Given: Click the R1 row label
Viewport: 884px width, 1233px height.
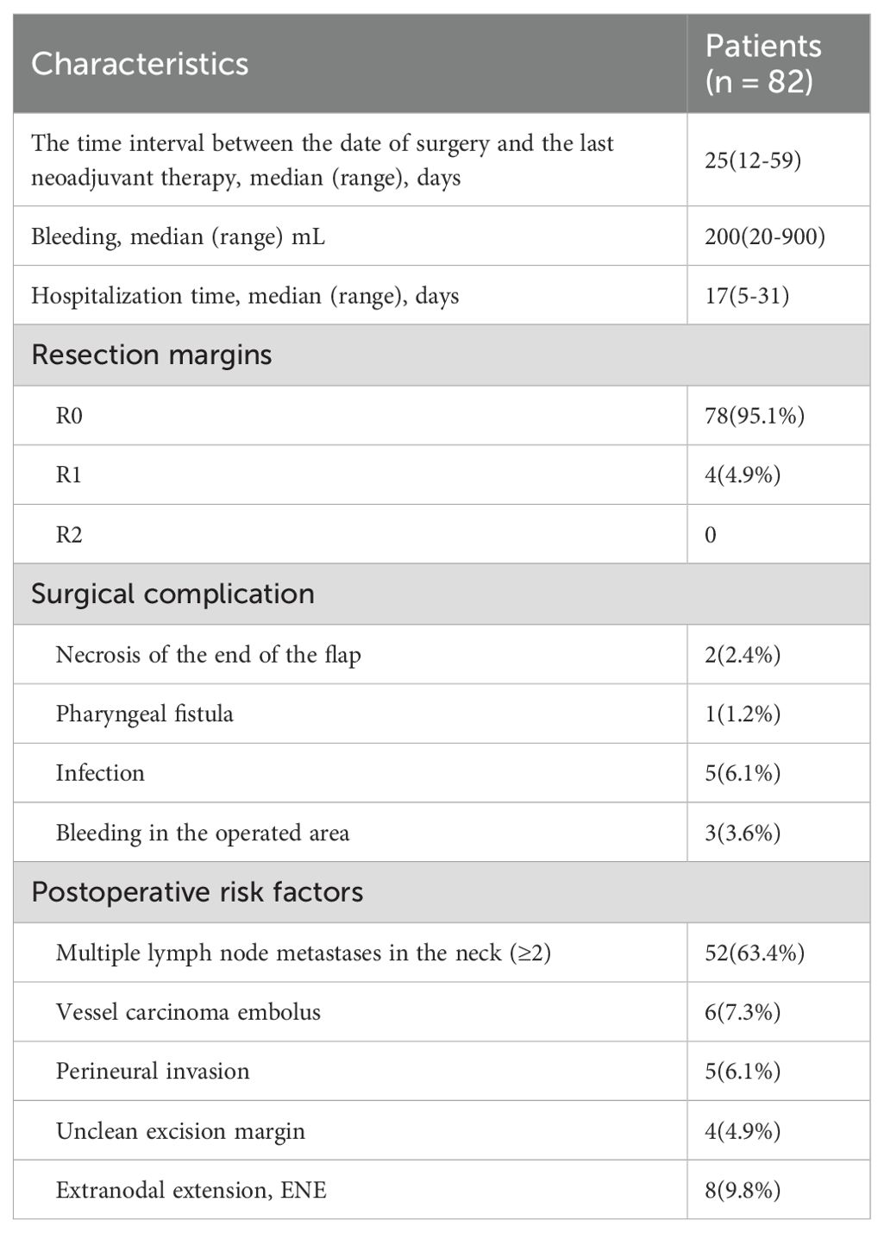Looking at the screenshot, I should (69, 475).
